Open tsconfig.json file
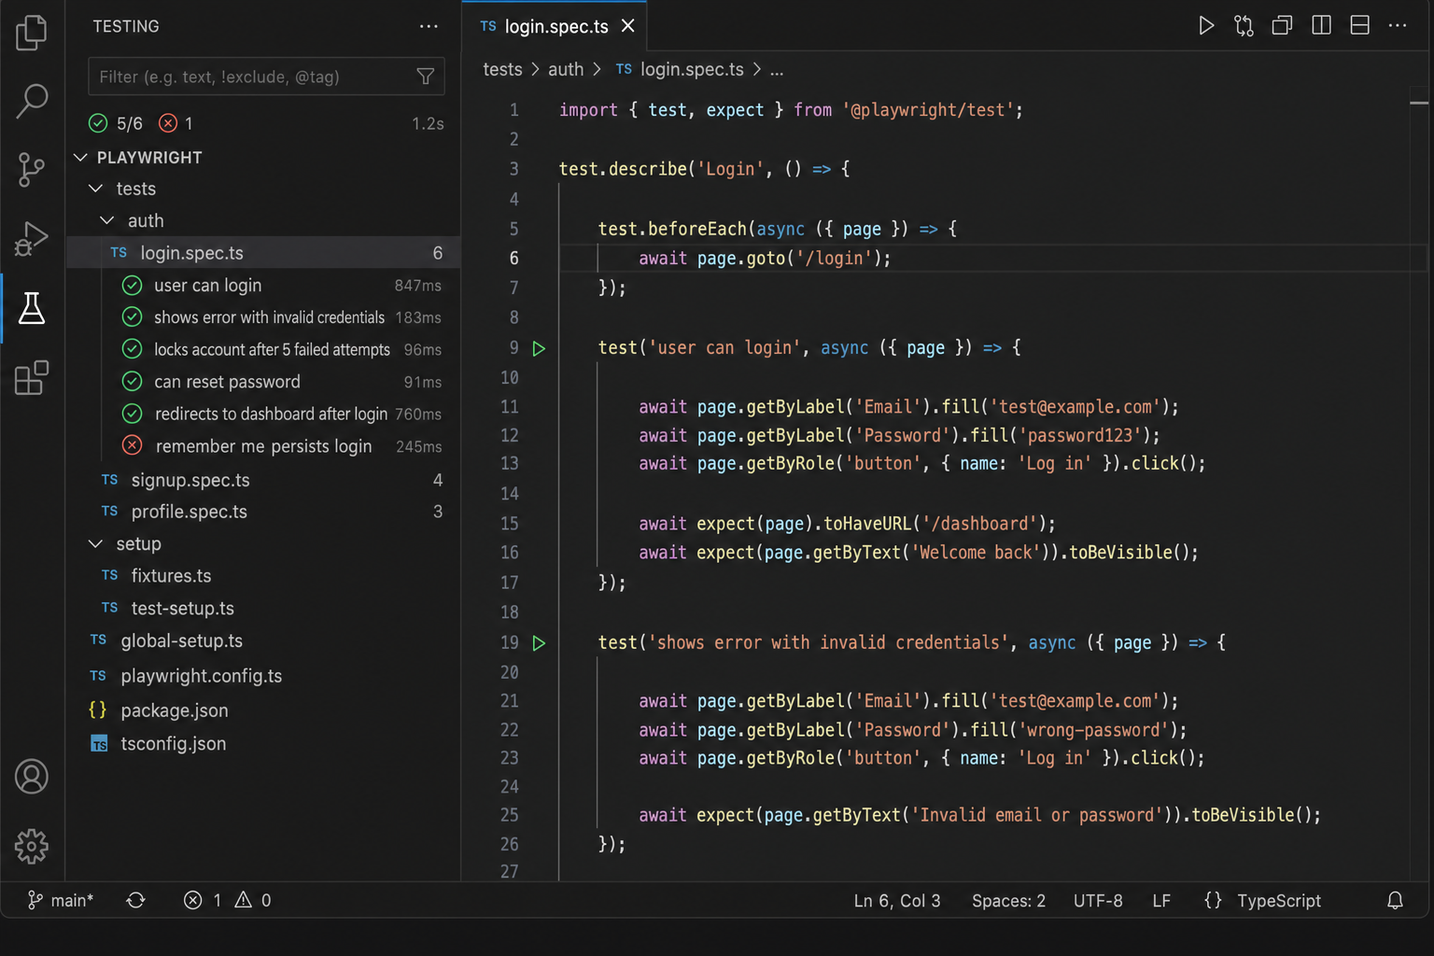 pyautogui.click(x=264, y=744)
